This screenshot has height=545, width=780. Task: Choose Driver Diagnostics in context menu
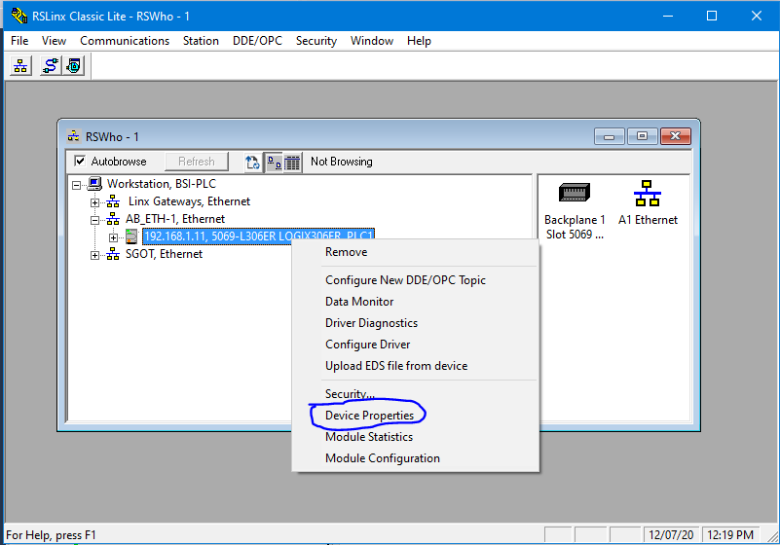(x=416, y=323)
